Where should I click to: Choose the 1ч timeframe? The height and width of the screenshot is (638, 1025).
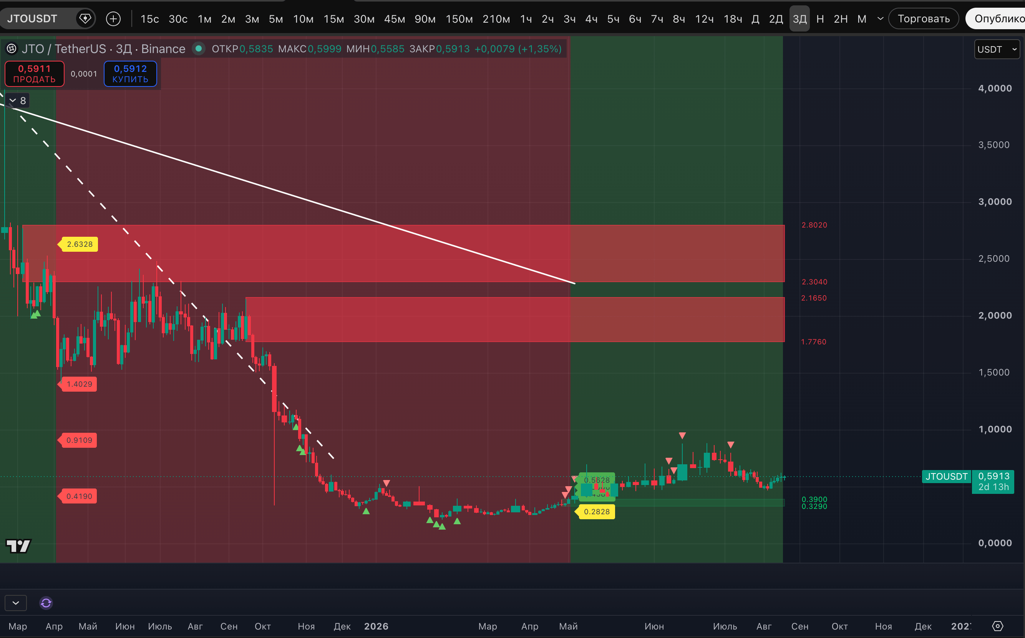(x=526, y=19)
